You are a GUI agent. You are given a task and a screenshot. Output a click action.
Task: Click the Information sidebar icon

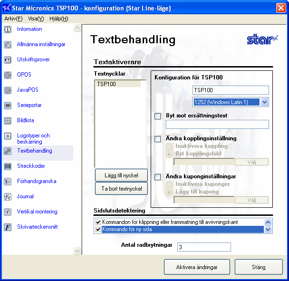pyautogui.click(x=8, y=29)
